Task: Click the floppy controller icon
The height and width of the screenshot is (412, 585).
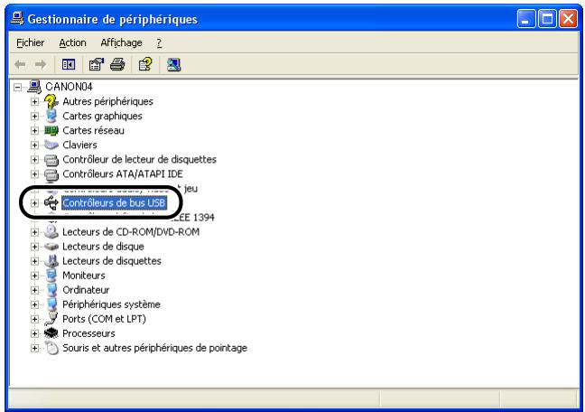Action: click(x=51, y=160)
